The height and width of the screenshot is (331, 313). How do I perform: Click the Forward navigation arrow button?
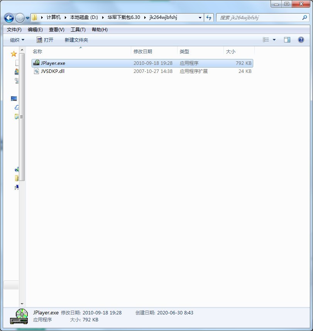20,18
